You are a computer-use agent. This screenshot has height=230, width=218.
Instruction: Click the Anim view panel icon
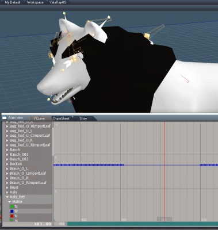click(x=5, y=118)
